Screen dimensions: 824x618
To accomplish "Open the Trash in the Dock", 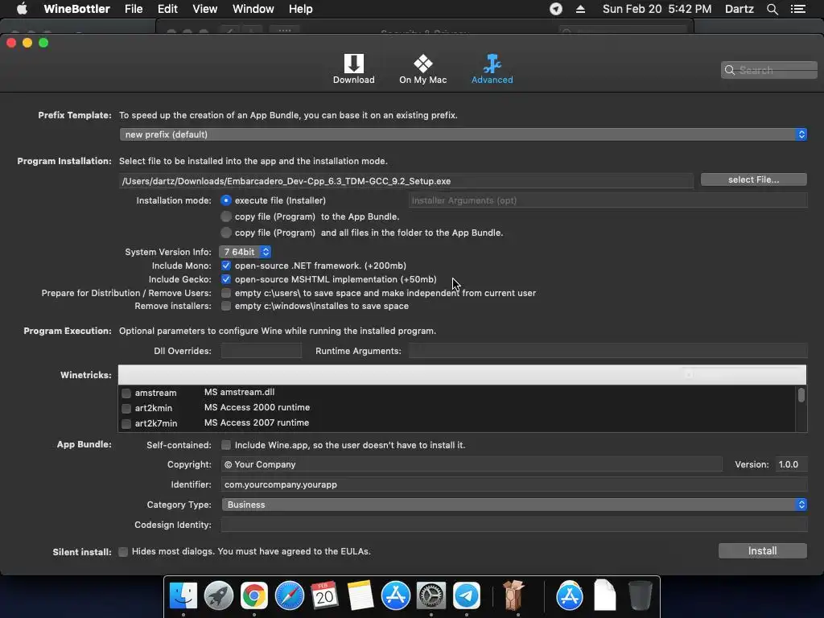I will pyautogui.click(x=640, y=595).
